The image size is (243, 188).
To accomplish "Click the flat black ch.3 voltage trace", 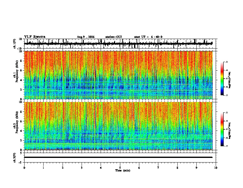I will [118, 157].
